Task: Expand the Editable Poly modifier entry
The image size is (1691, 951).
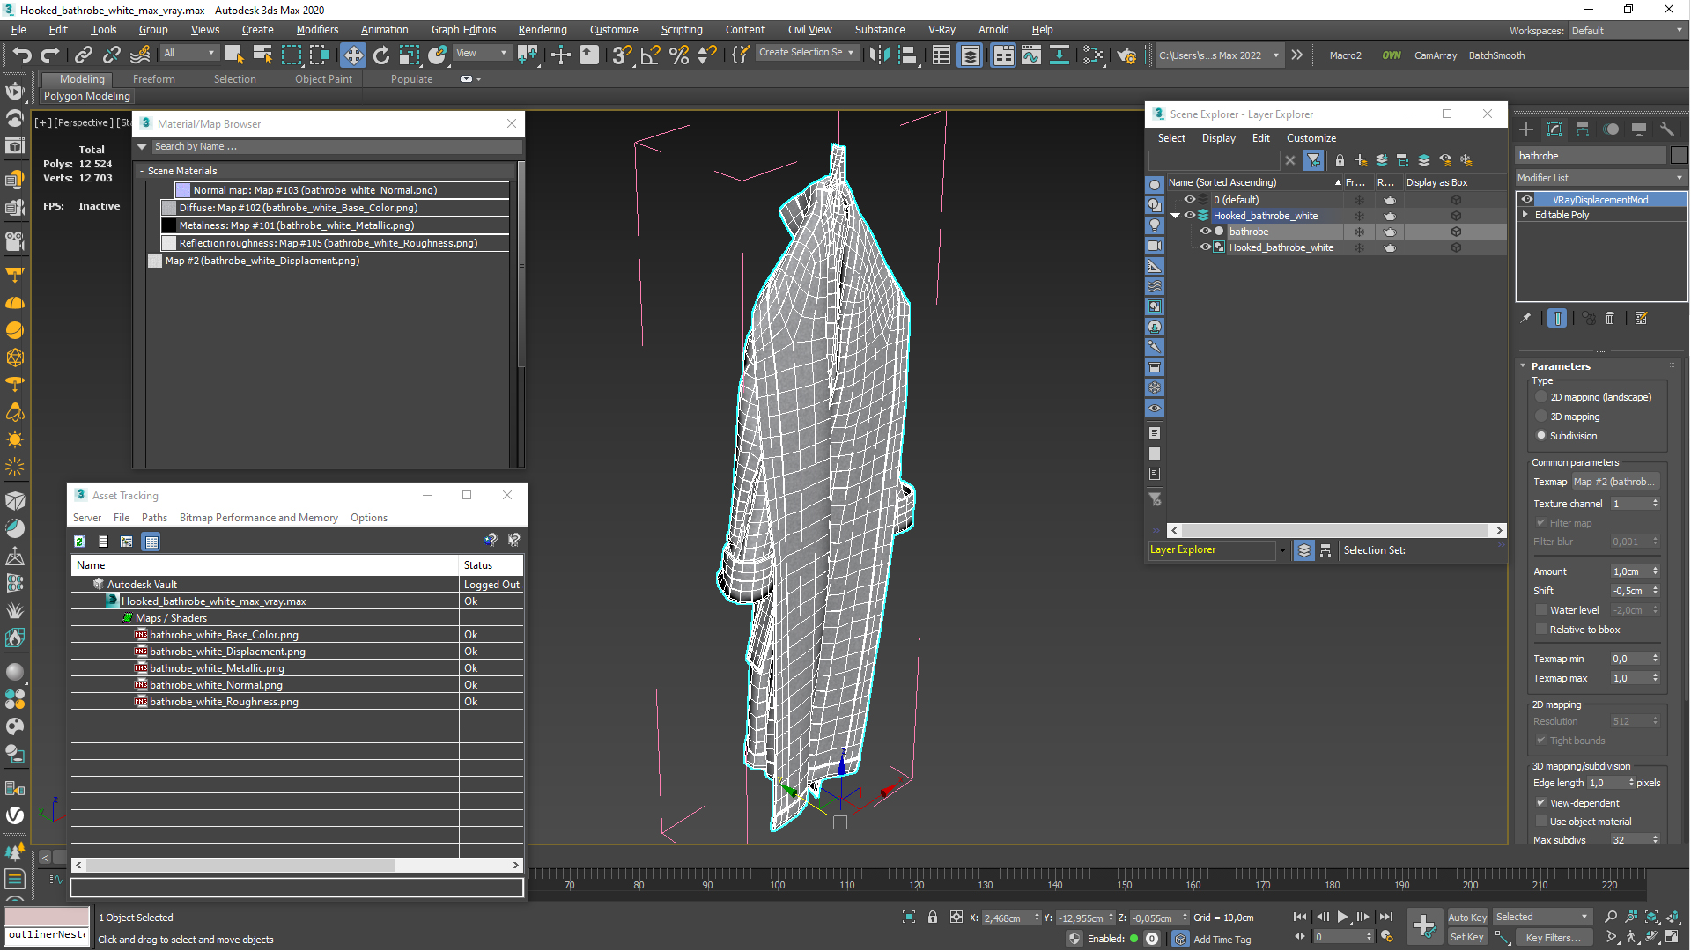Action: (1525, 215)
